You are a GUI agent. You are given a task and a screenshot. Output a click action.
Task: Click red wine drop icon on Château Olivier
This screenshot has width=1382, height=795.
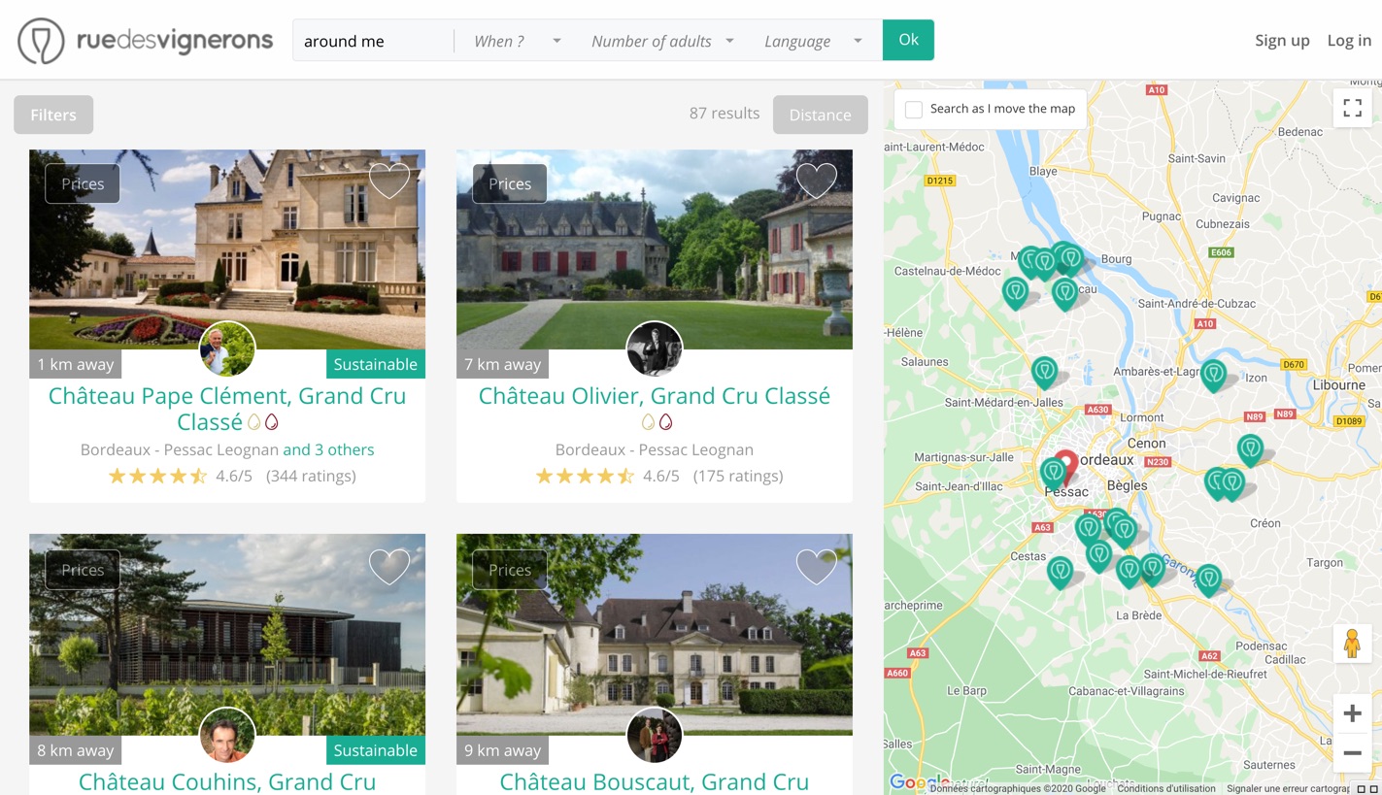click(x=665, y=421)
